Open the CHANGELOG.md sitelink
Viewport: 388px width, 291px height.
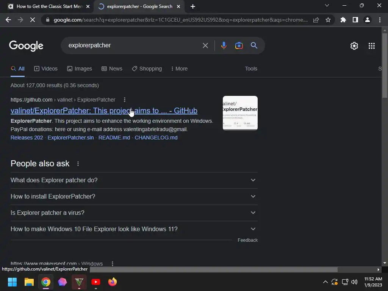[156, 138]
